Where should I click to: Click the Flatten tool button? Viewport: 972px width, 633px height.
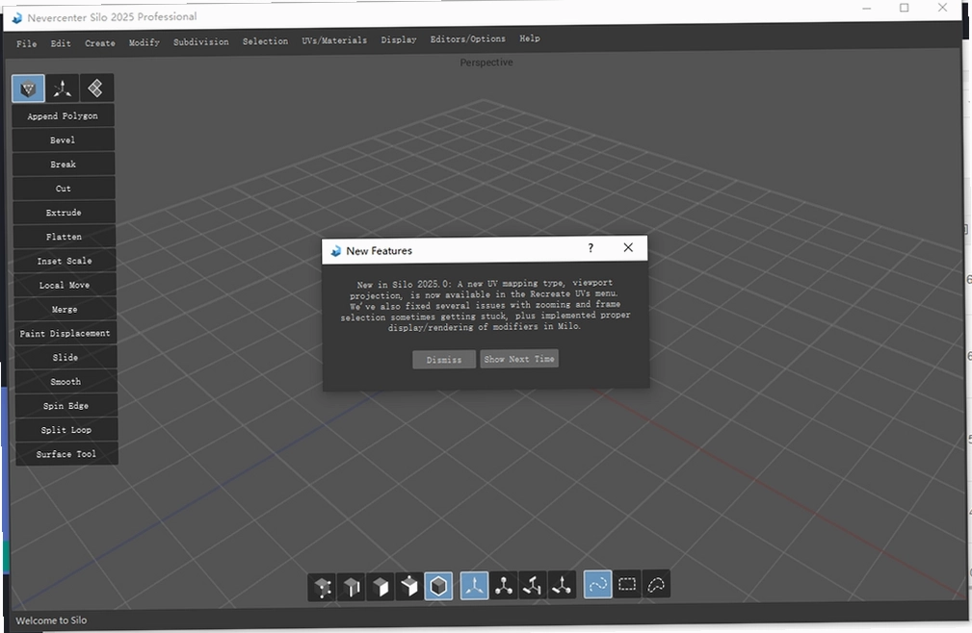pyautogui.click(x=64, y=237)
